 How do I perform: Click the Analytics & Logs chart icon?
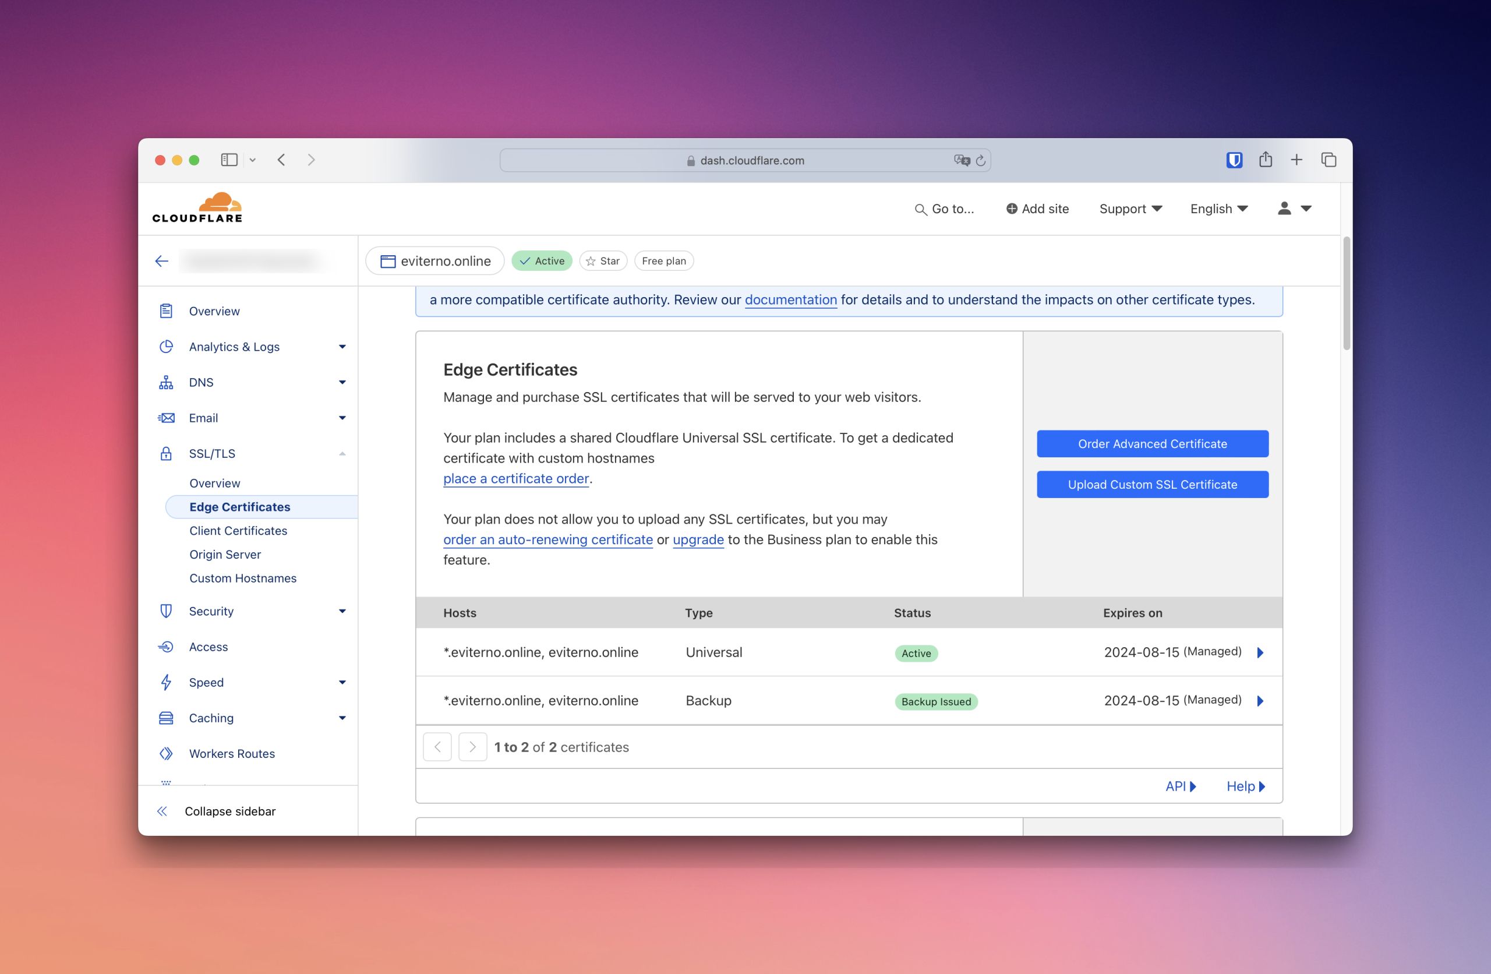click(166, 347)
